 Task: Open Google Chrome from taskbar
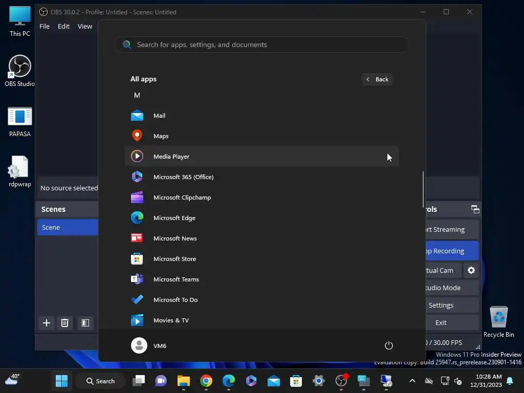tap(206, 381)
